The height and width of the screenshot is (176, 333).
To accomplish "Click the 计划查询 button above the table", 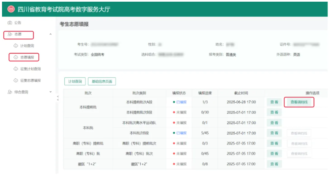I will point(75,81).
